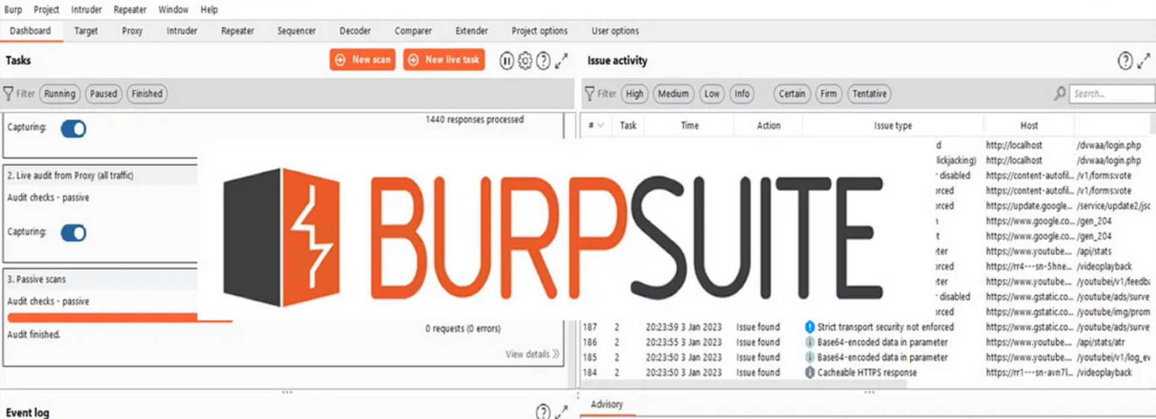1156x419 pixels.
Task: Expand the Tasks panel to full view
Action: point(561,60)
